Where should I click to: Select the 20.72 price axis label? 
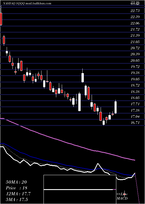click(x=135, y=48)
